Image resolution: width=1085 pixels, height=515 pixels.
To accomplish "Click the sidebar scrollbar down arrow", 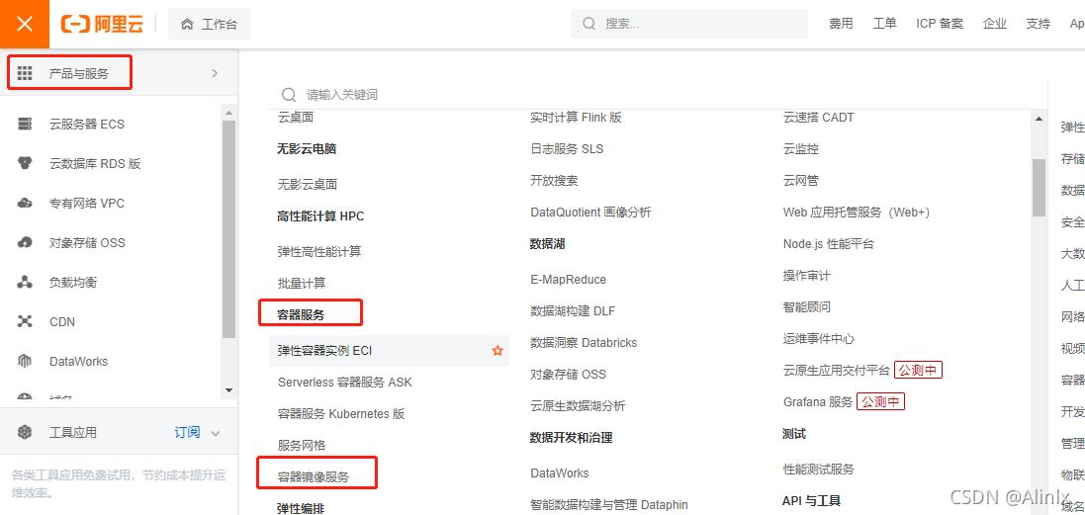I will (229, 390).
